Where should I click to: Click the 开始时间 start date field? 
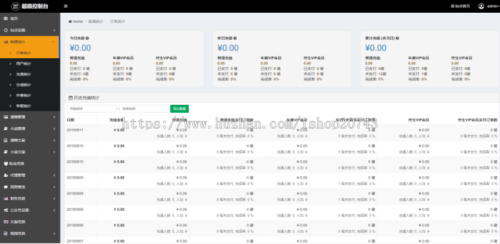pos(91,109)
